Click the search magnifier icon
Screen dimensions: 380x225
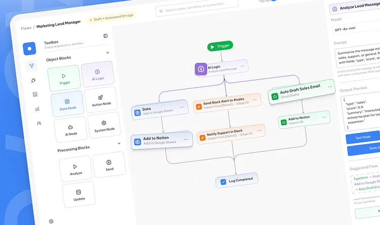161,11
